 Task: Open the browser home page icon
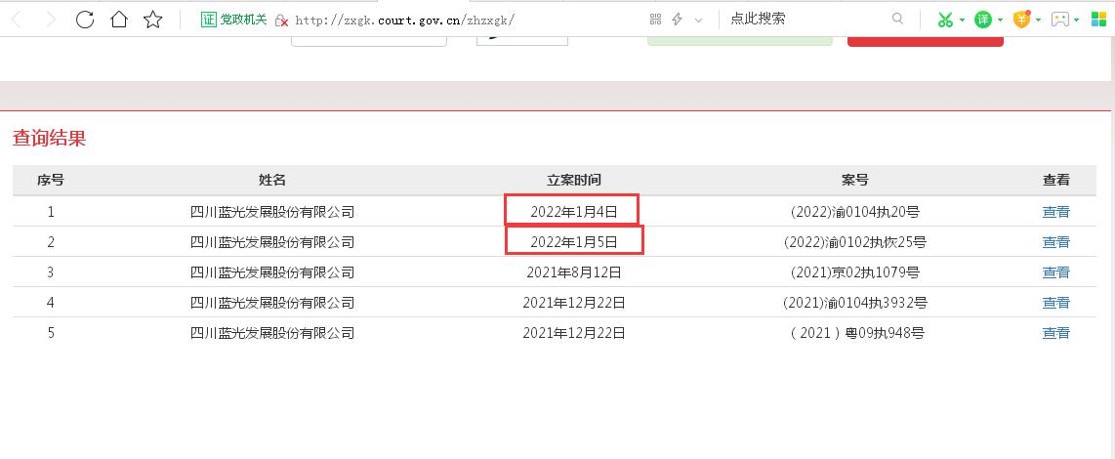(x=119, y=20)
